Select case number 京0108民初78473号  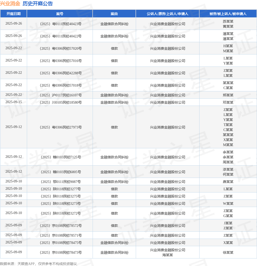click(61, 252)
